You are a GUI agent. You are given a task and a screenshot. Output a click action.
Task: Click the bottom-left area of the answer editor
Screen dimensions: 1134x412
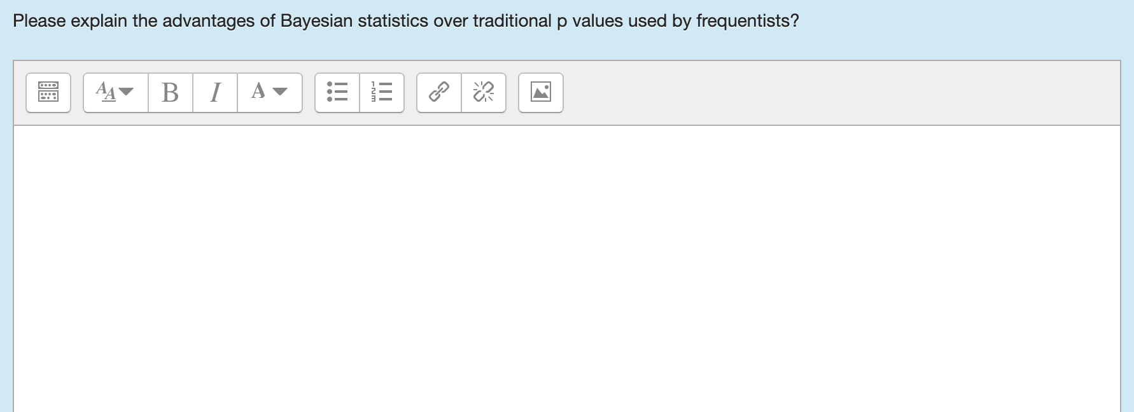click(x=51, y=388)
